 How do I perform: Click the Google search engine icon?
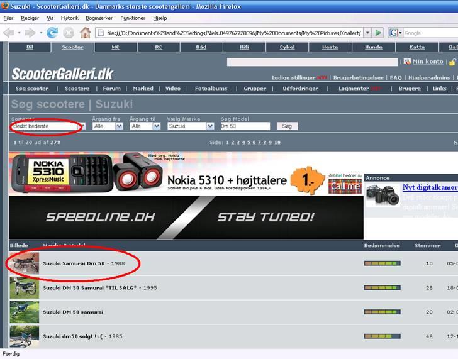pos(394,33)
